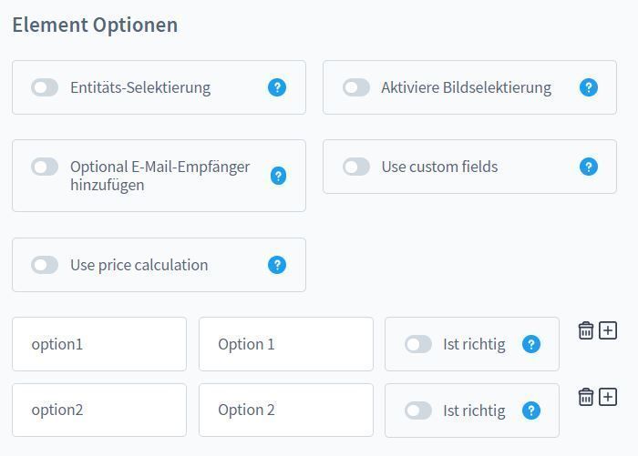Open help icon for Optional E-Mail-Empfänger
Screen dimensions: 638x456
pos(278,176)
